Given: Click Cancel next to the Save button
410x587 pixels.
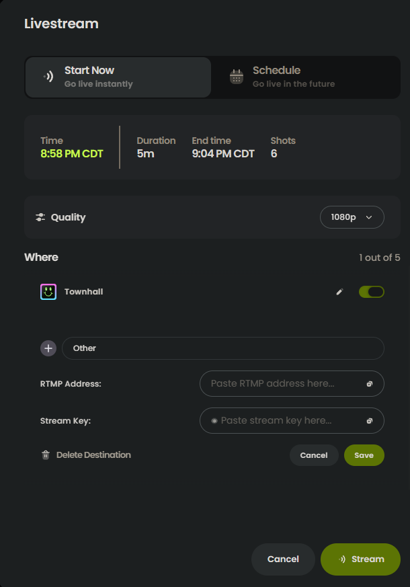Looking at the screenshot, I should 314,455.
